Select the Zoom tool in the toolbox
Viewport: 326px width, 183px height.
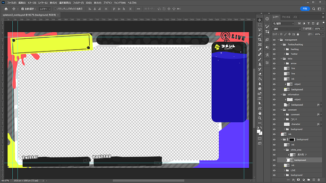point(260,118)
